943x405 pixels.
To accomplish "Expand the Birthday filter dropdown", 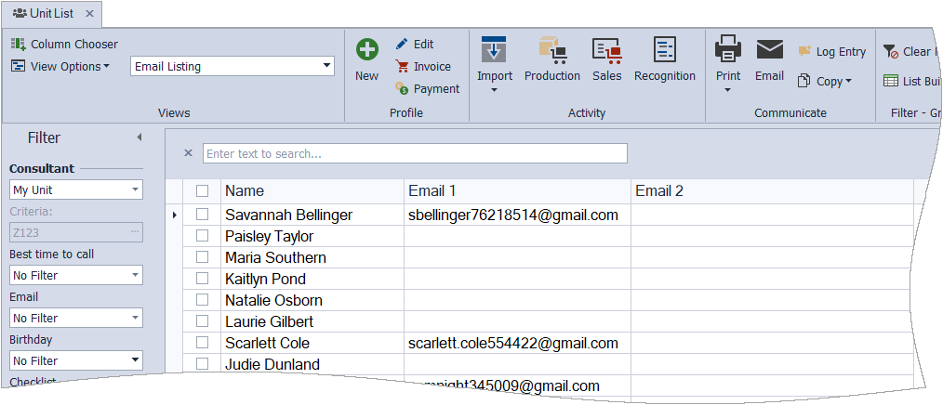I will 136,360.
